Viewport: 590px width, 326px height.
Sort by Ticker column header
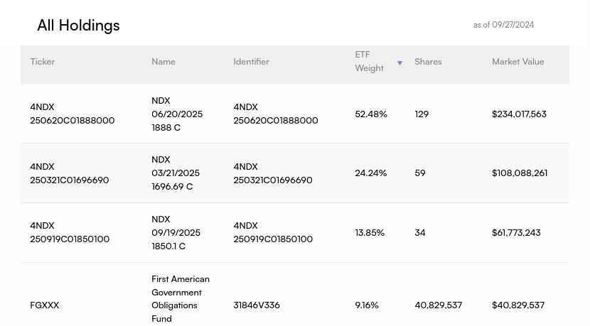coord(43,62)
